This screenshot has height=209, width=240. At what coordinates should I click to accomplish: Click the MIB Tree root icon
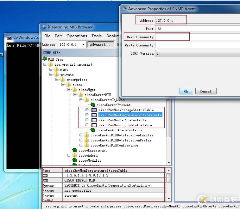[45, 59]
